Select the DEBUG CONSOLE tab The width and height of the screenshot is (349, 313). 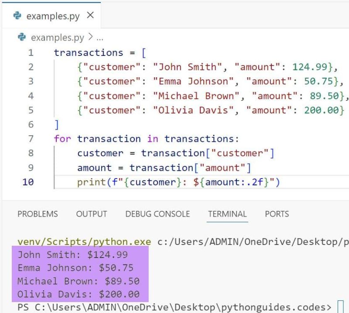pyautogui.click(x=157, y=214)
